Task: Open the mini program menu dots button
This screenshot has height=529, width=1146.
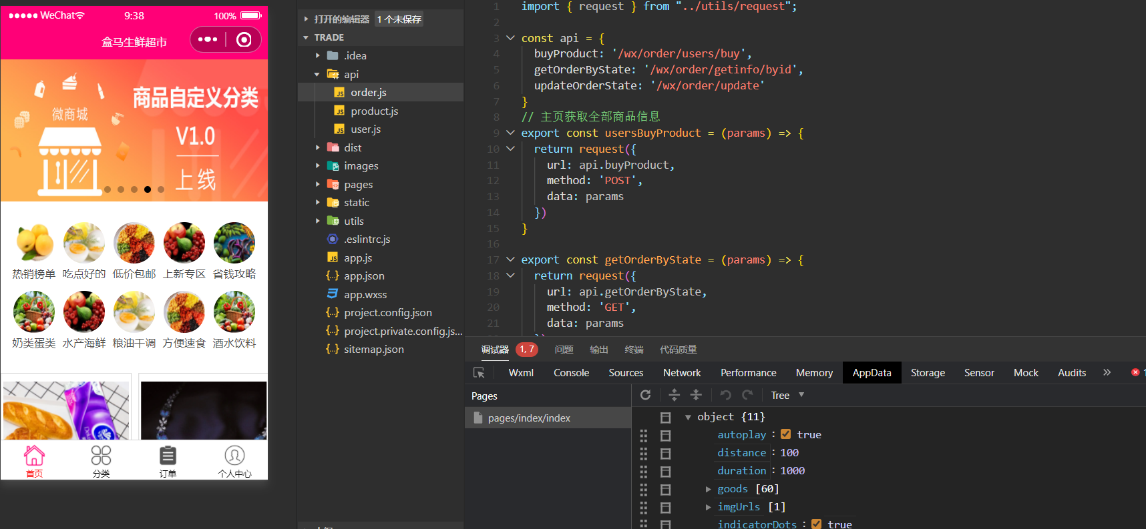Action: pyautogui.click(x=208, y=39)
